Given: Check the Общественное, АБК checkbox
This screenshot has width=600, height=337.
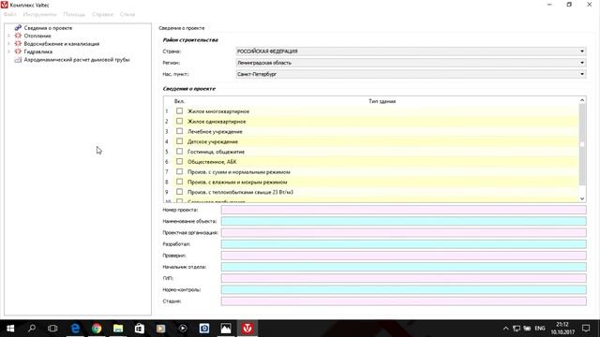Looking at the screenshot, I should [x=179, y=162].
